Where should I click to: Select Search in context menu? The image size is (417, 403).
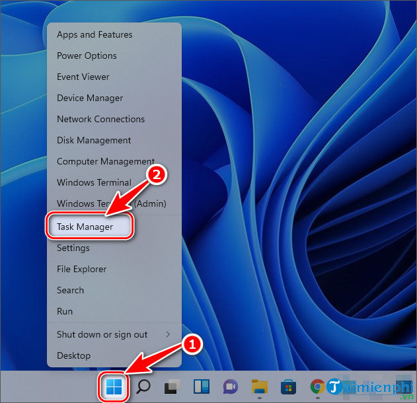114,290
